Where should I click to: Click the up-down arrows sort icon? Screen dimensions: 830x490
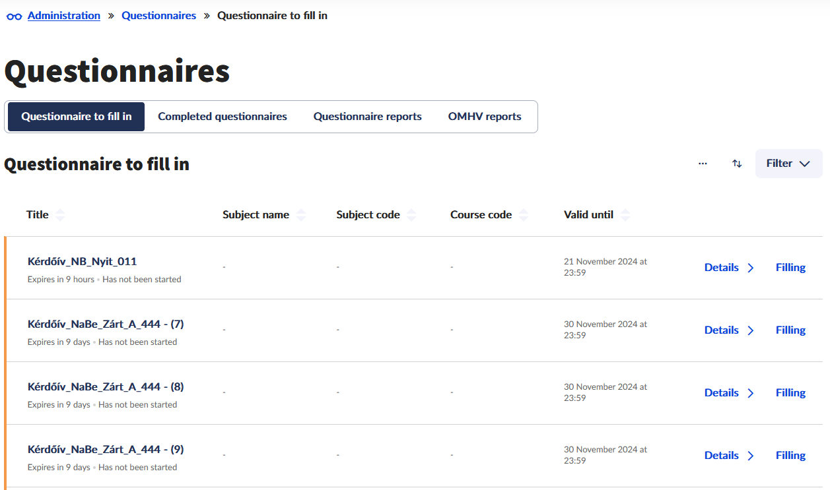737,164
